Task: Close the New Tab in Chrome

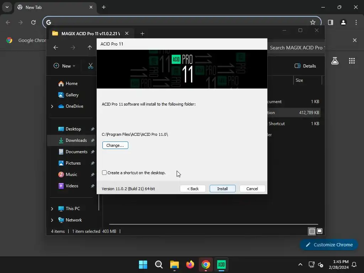Action: point(91,7)
